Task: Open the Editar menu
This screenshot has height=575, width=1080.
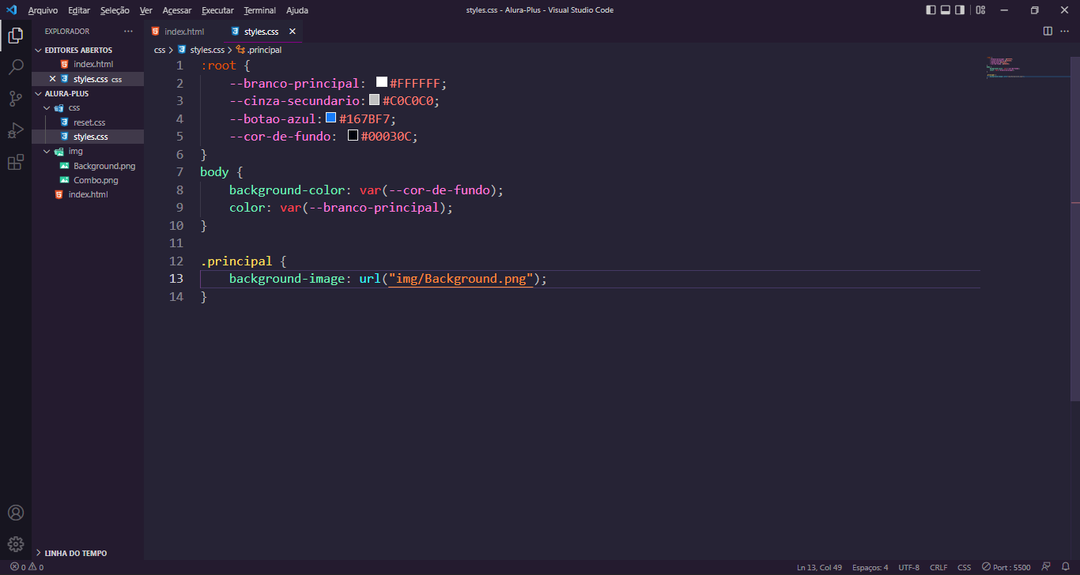Action: tap(79, 10)
